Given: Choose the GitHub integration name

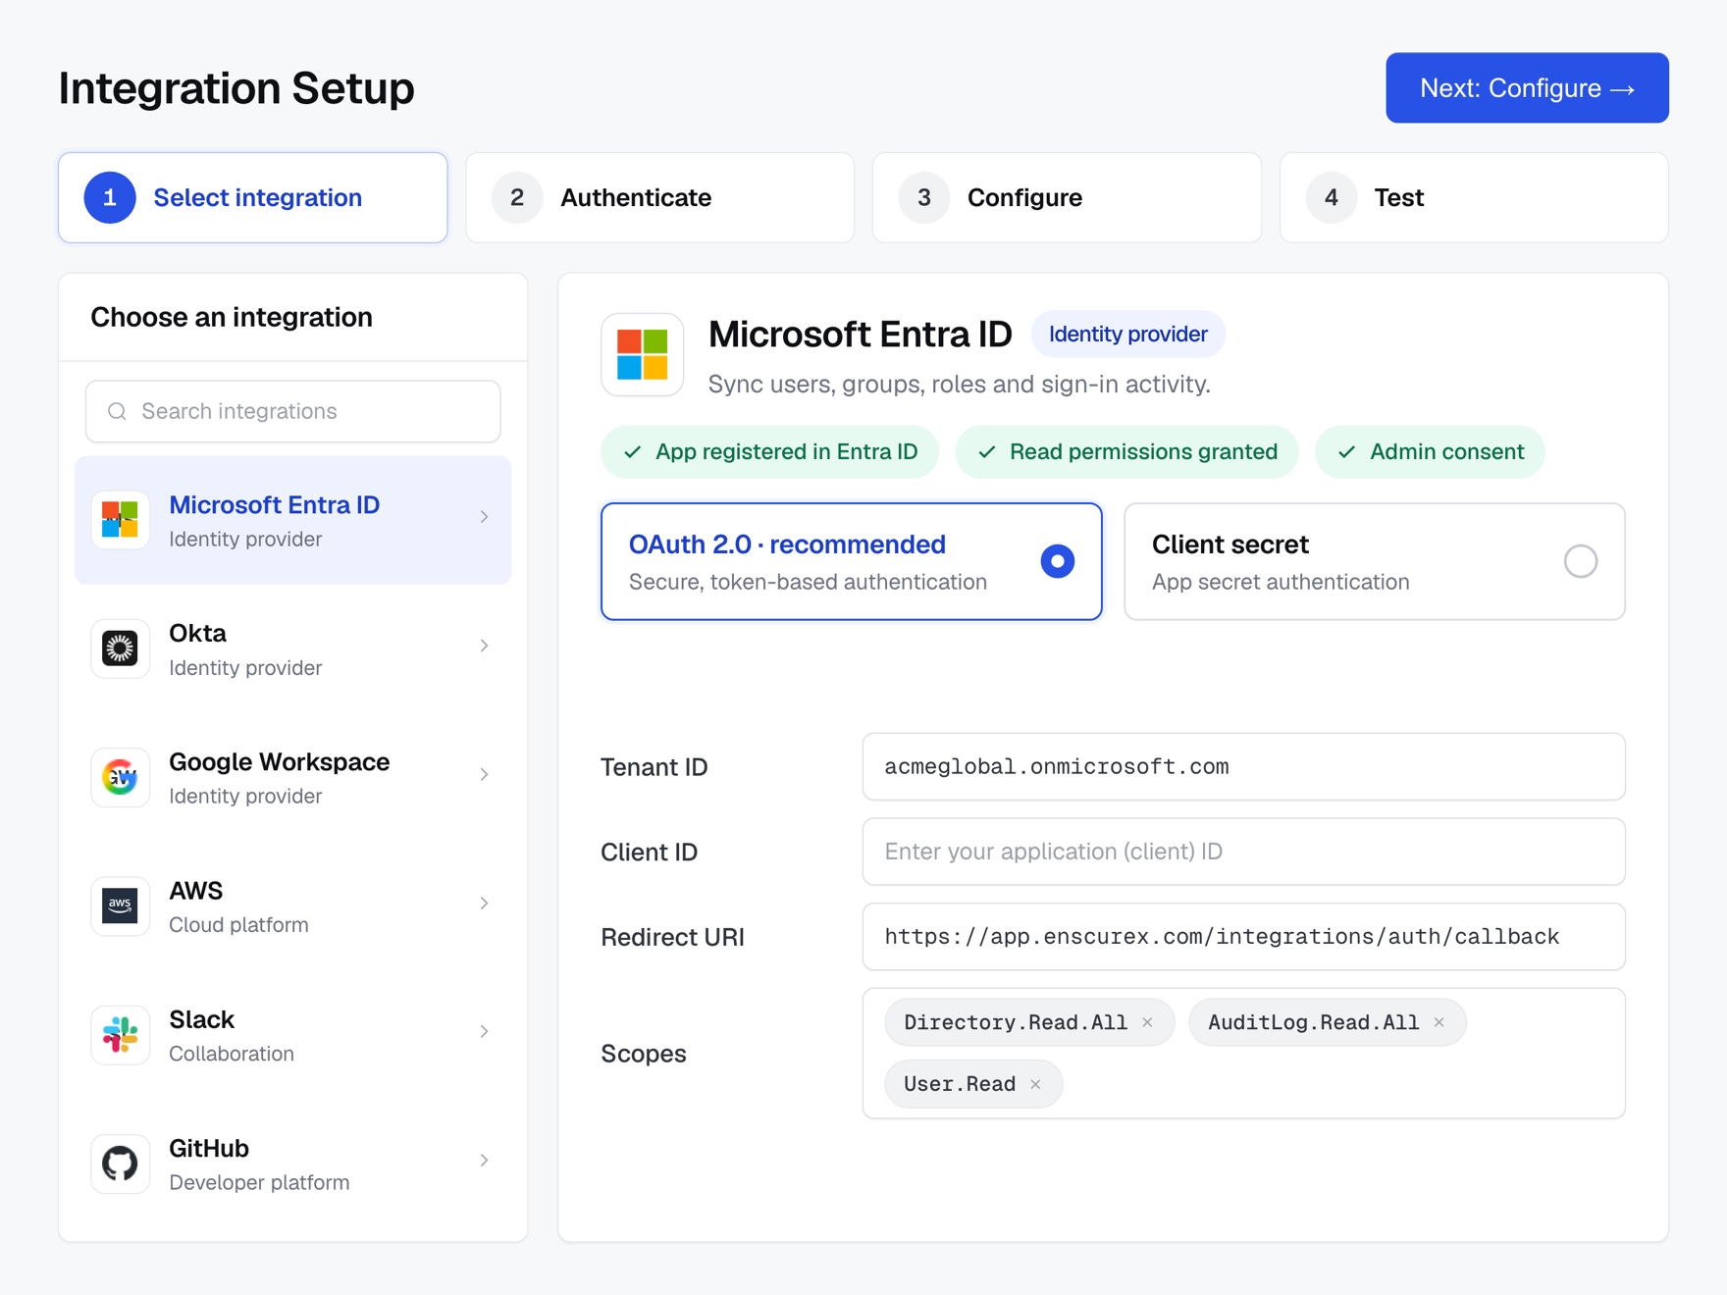Looking at the screenshot, I should [x=209, y=1148].
